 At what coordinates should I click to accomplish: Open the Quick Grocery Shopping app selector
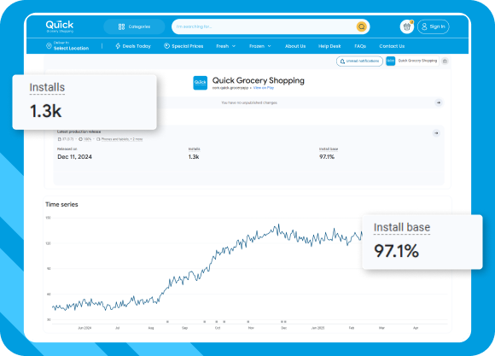click(x=412, y=61)
